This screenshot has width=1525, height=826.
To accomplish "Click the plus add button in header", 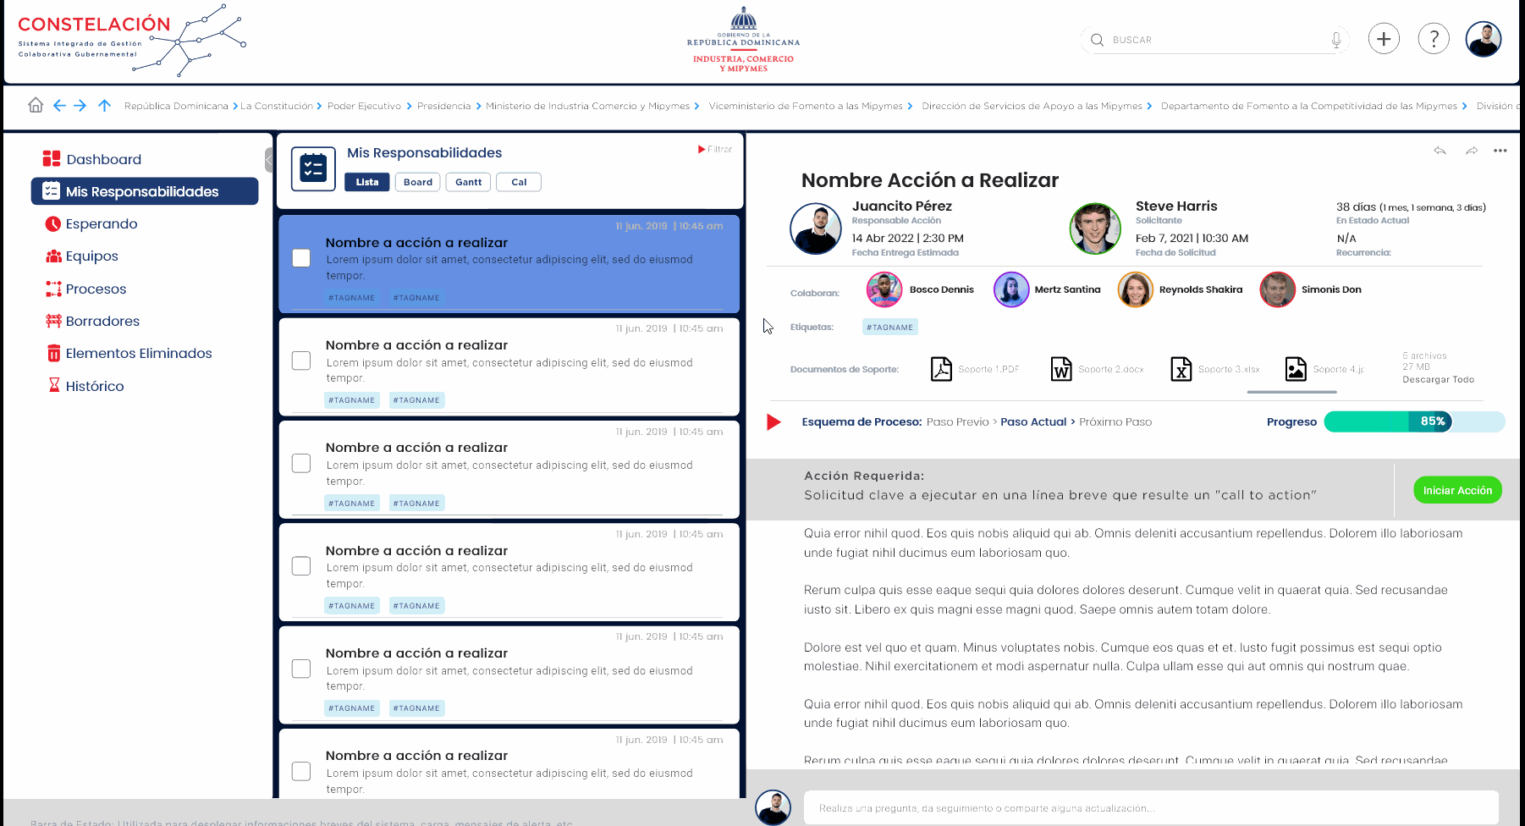I will tap(1384, 39).
